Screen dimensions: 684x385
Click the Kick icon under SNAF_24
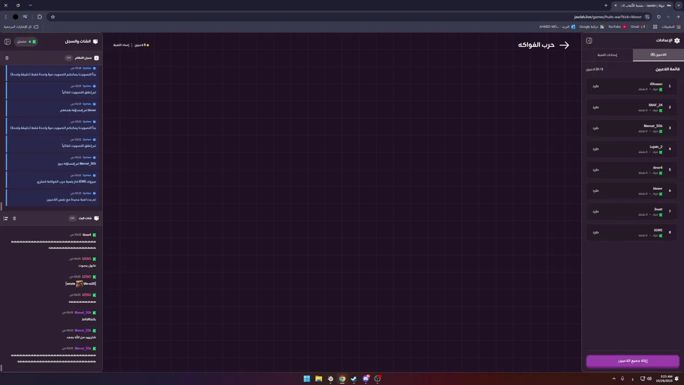660,110
